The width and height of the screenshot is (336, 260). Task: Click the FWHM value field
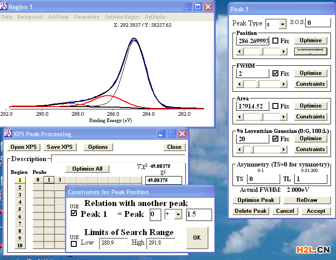[252, 74]
